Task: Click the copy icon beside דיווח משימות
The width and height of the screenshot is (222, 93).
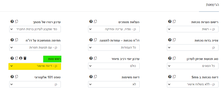Action: 95,77
